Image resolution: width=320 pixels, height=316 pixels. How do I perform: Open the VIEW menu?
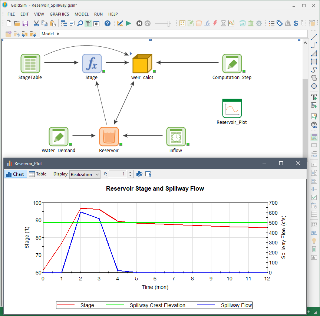click(39, 14)
